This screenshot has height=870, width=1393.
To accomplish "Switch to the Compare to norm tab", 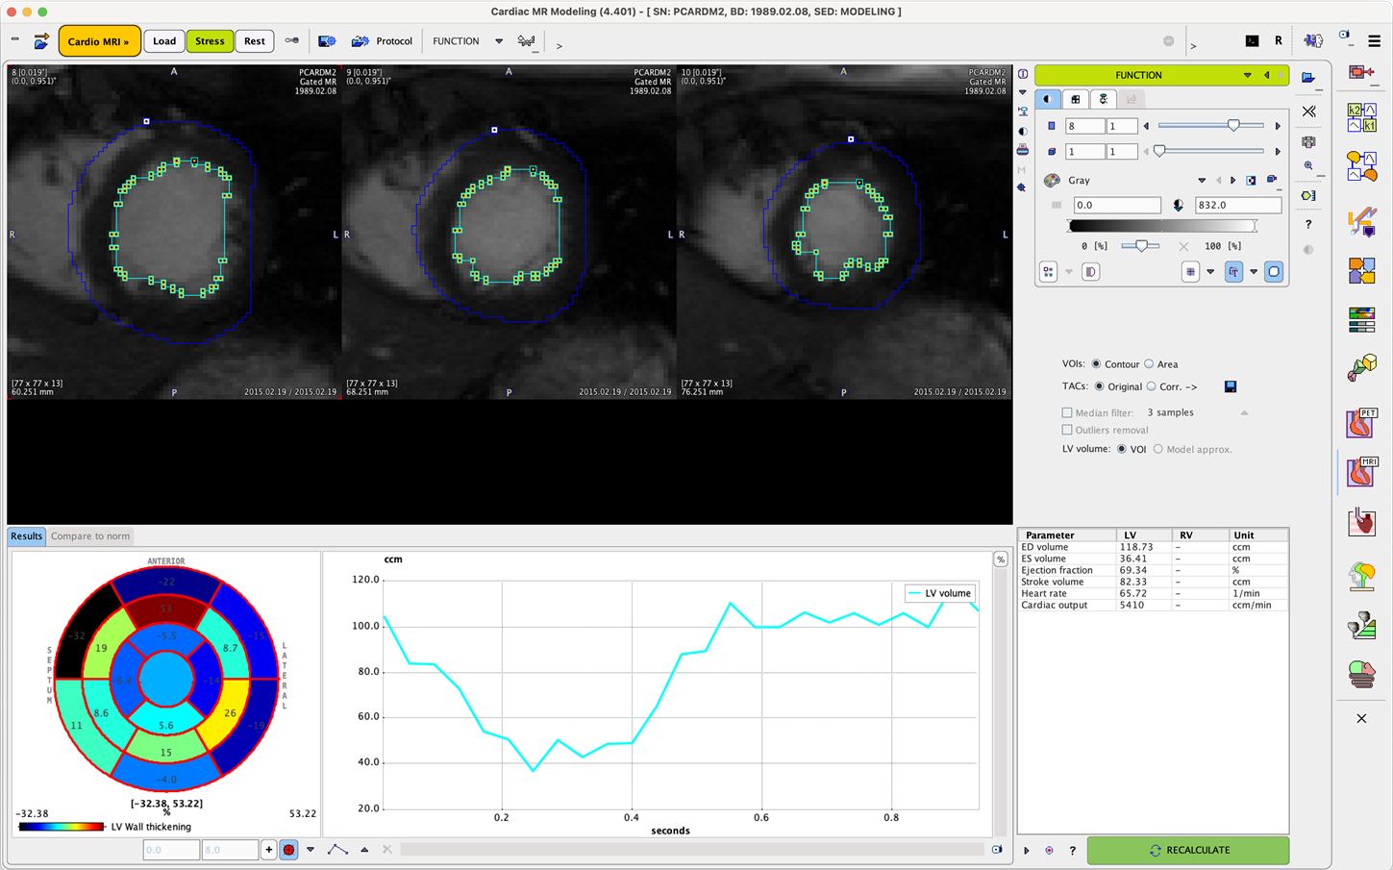I will (90, 536).
